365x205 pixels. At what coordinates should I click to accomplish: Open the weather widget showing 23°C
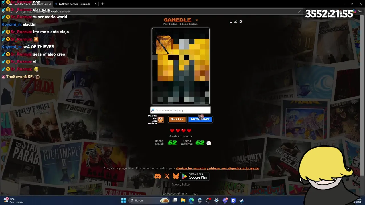[x=13, y=200]
